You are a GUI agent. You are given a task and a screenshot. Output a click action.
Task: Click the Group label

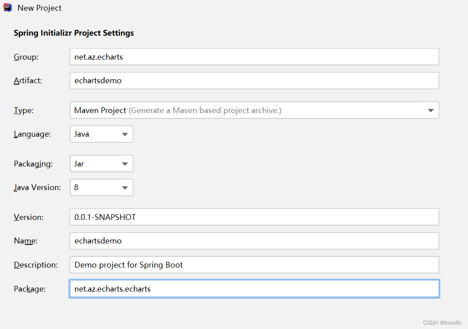click(x=26, y=57)
